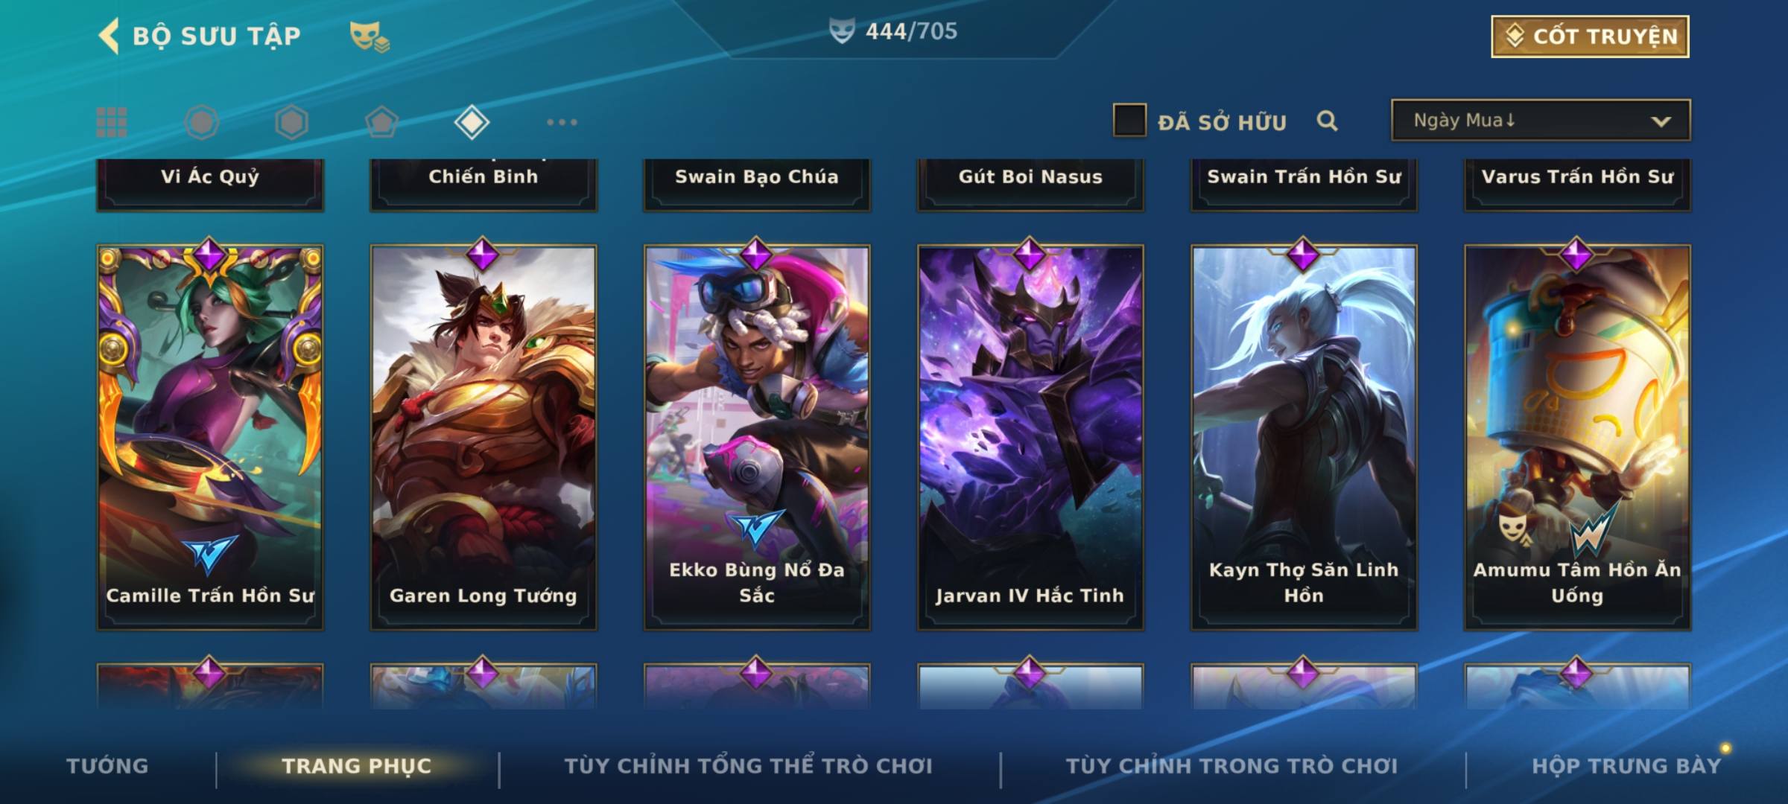The height and width of the screenshot is (804, 1788).
Task: Choose the plain hexagon rarity filter
Action: [x=291, y=122]
